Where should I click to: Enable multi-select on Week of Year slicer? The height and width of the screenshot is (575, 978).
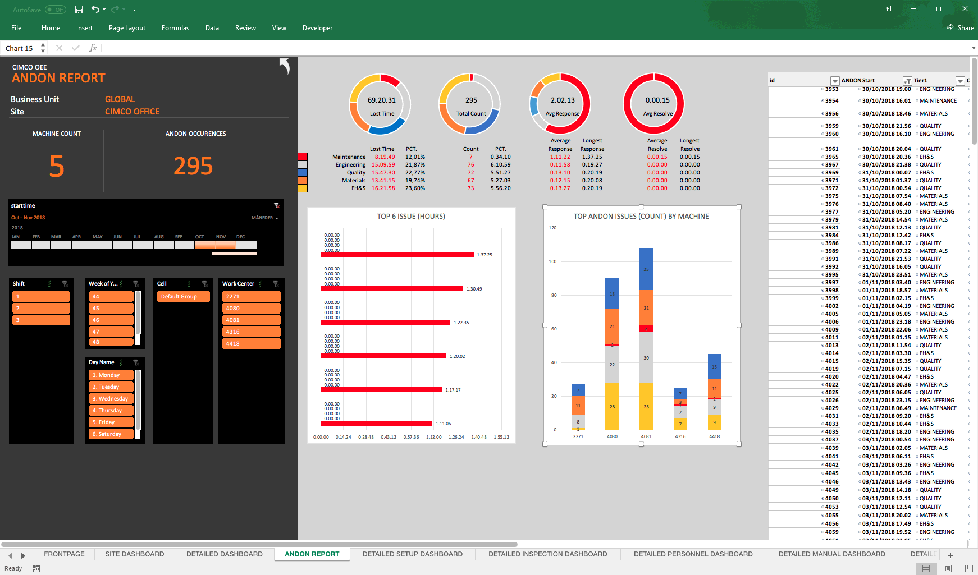coord(121,284)
